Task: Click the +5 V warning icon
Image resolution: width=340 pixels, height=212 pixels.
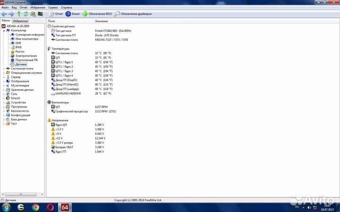Action: pyautogui.click(x=53, y=134)
